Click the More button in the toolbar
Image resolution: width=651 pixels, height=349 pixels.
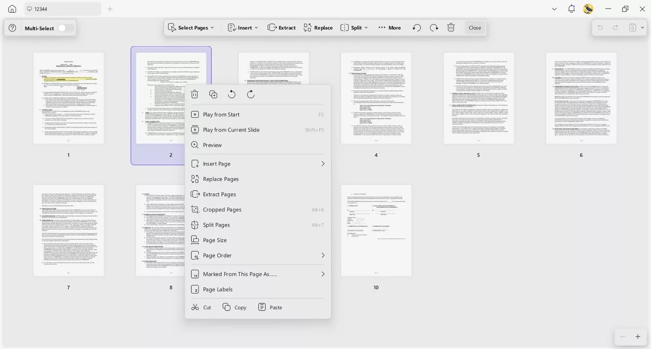click(x=394, y=28)
